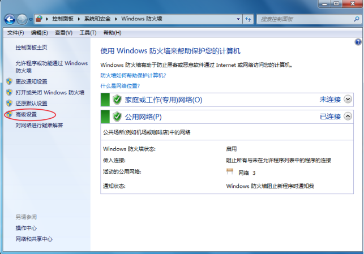Click the green shield icon for 家庭或工作(专用)网络
Viewport: 364px width, 254px height.
point(117,100)
